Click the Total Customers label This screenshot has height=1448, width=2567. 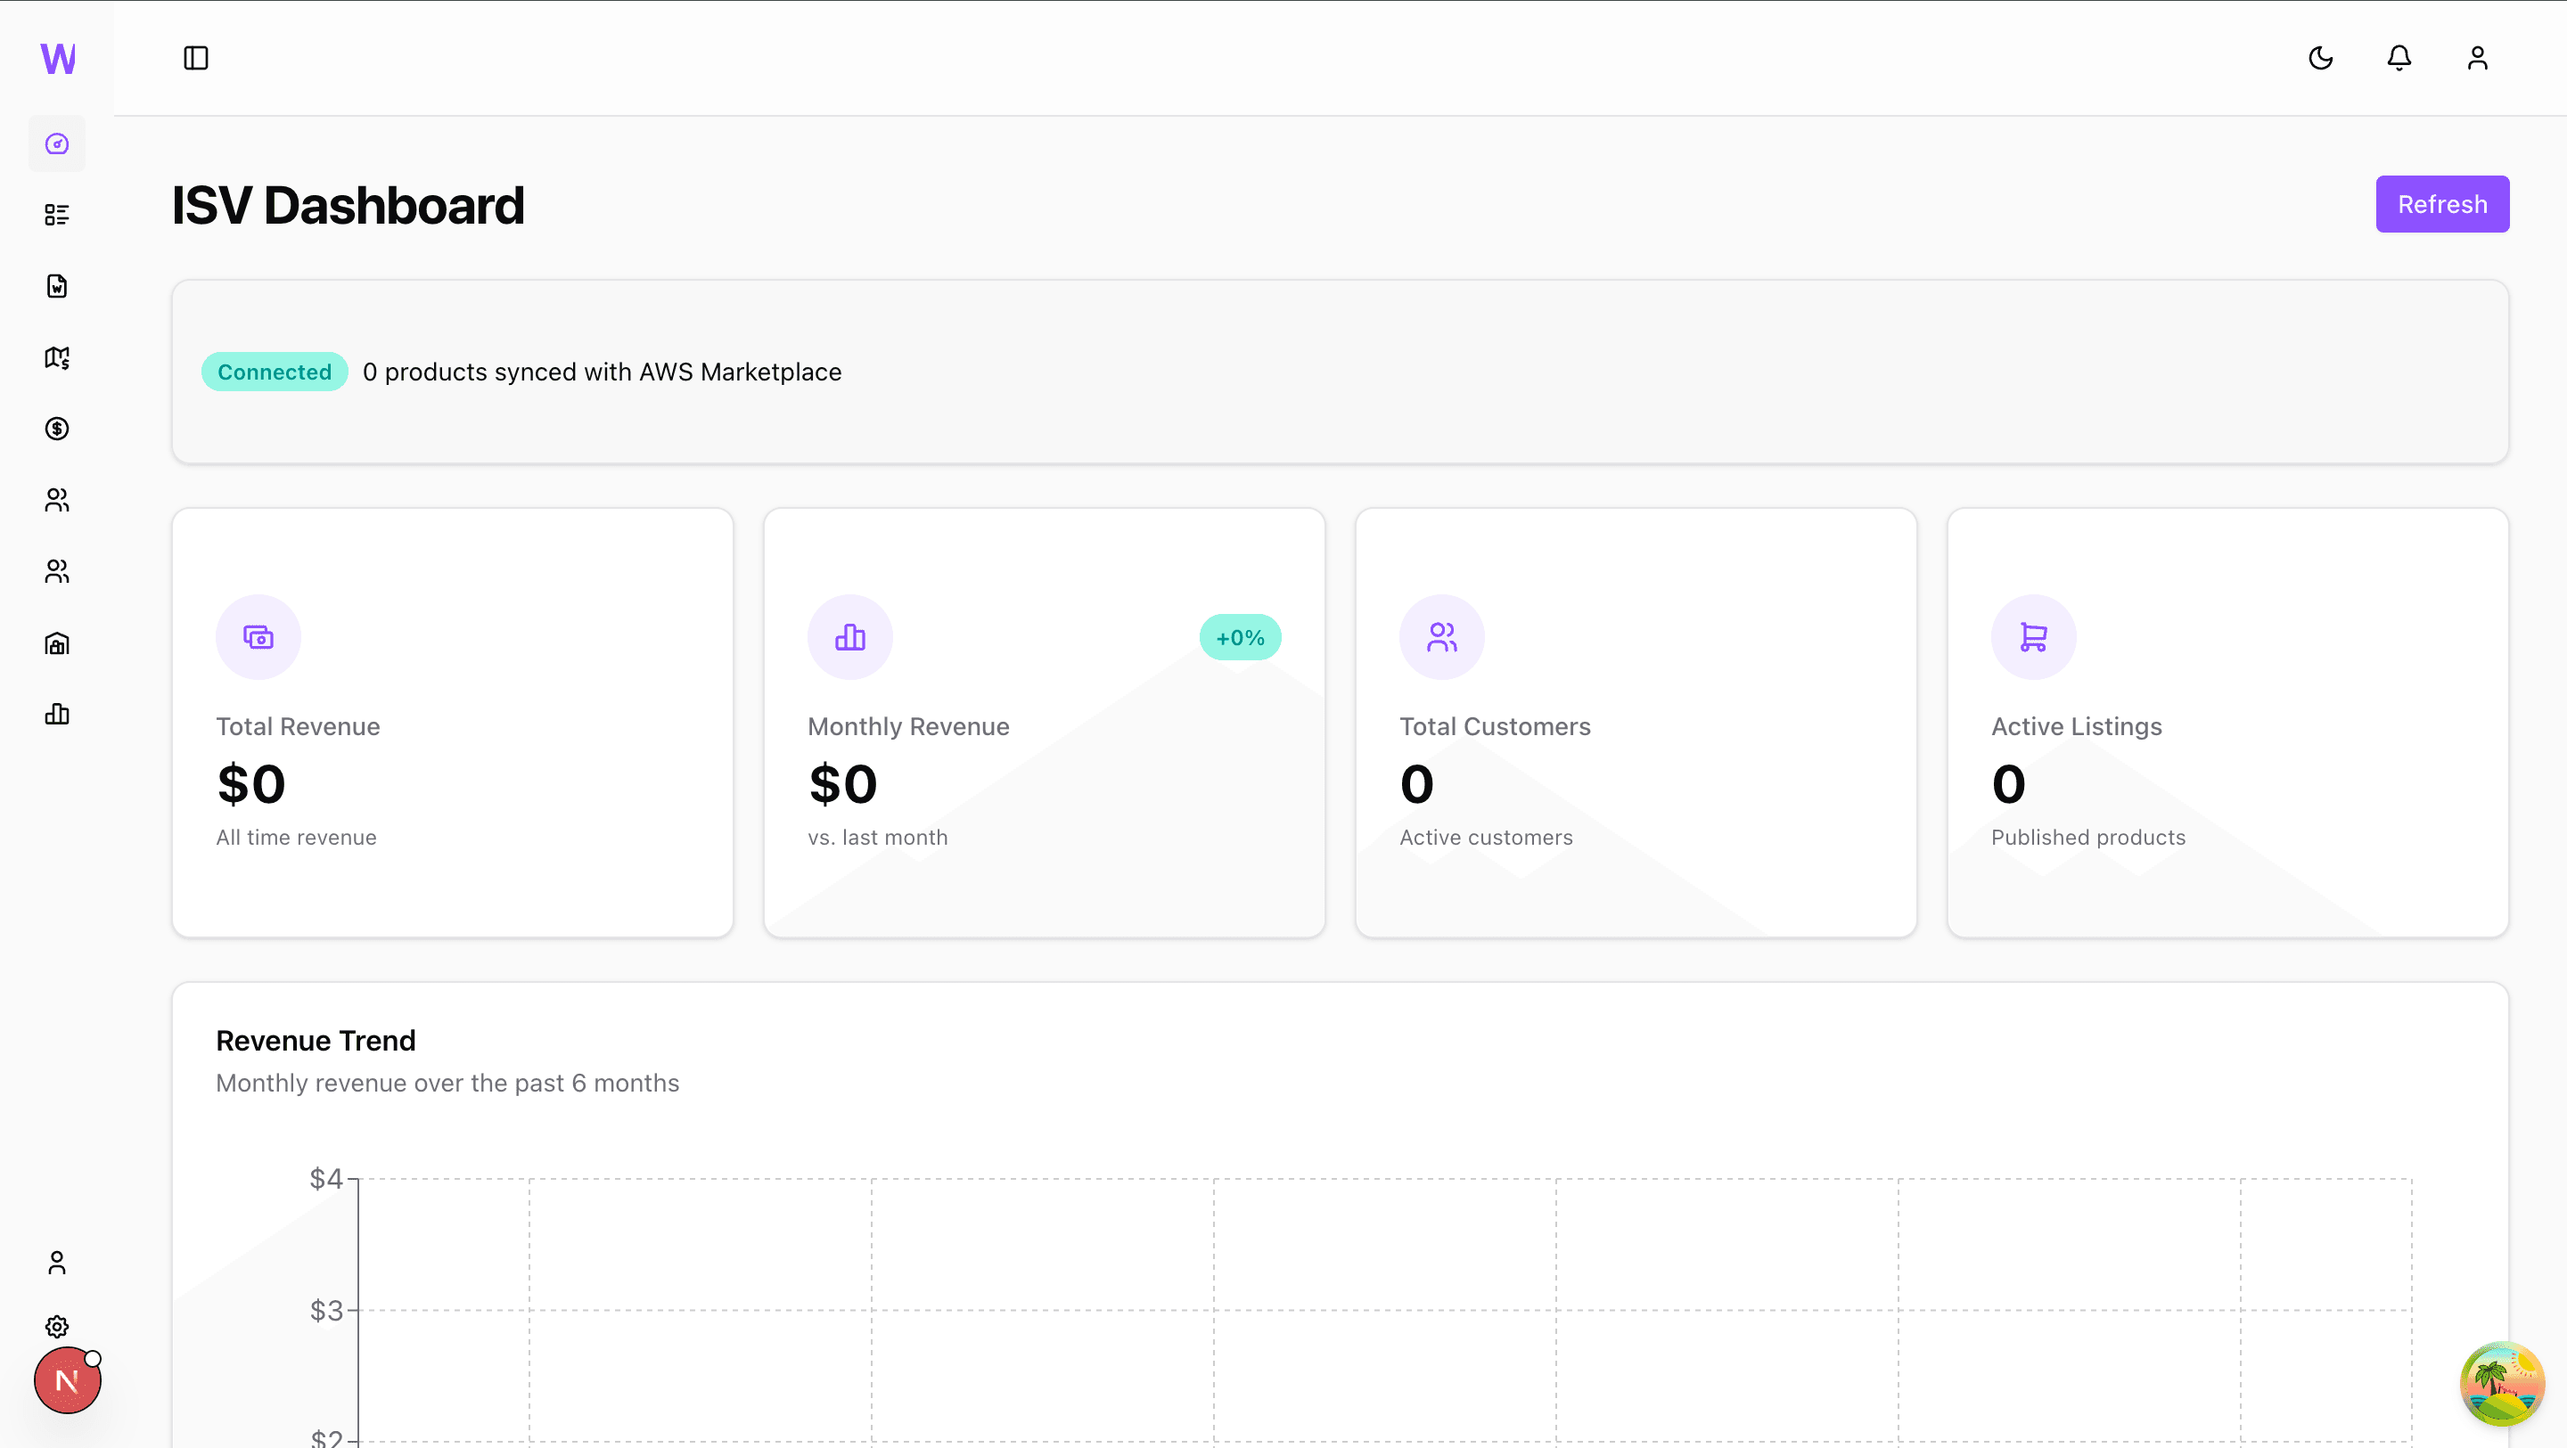[1495, 726]
